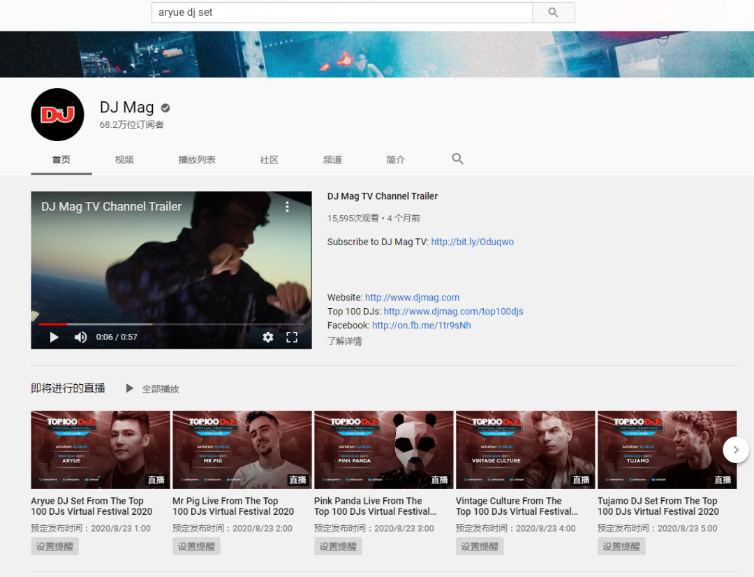Click the Mr Pig Live video title
Image resolution: width=754 pixels, height=577 pixels.
[233, 506]
